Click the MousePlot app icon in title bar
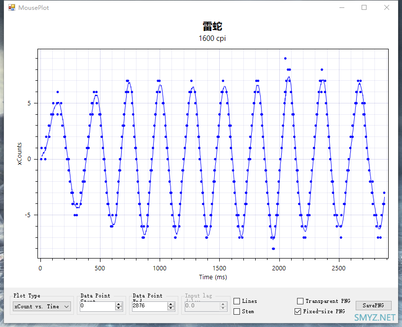This screenshot has height=327, width=402. (x=12, y=7)
